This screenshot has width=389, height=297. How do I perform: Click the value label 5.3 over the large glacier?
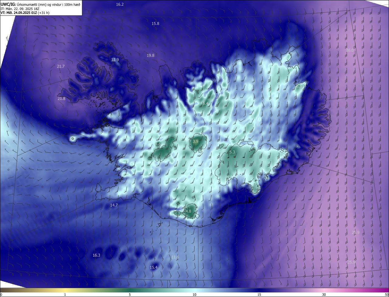232,152
